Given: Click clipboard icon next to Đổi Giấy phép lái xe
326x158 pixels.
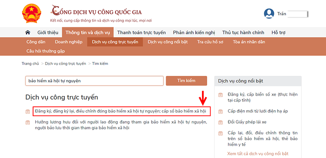Looking at the screenshot, I should coord(221,122).
